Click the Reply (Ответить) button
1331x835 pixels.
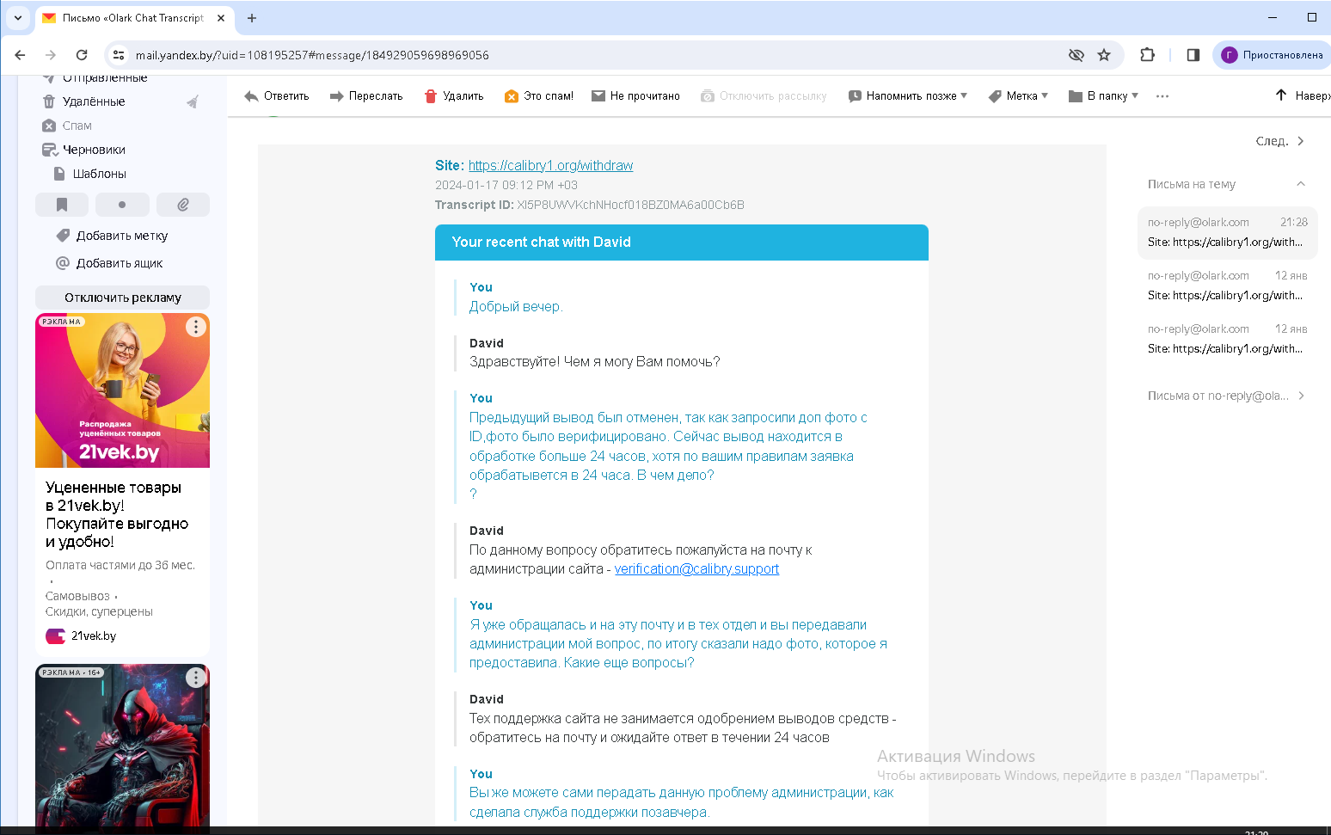pyautogui.click(x=276, y=96)
